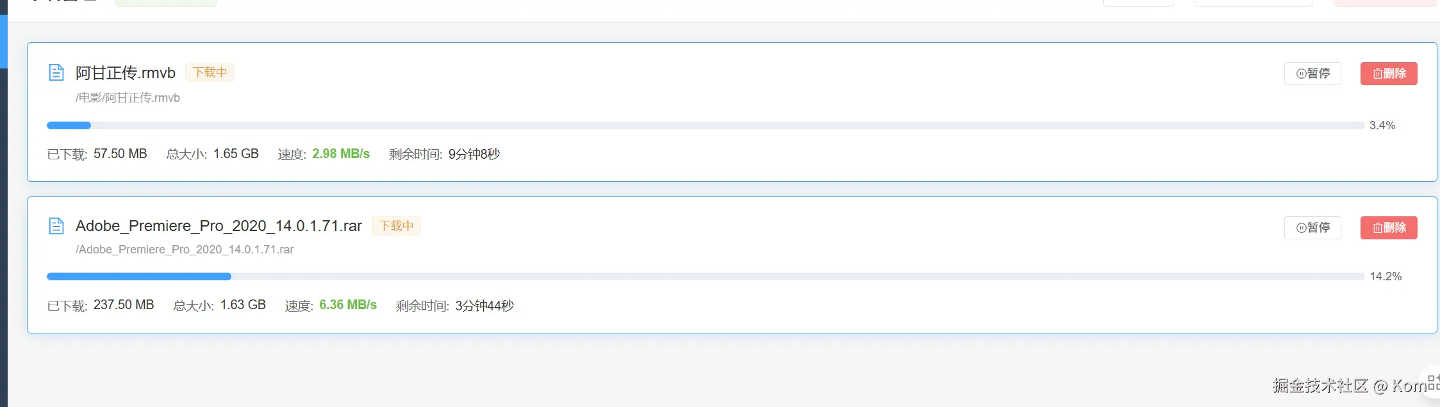Click the green 6.36 MB/s speed text
1440x407 pixels.
click(x=348, y=305)
